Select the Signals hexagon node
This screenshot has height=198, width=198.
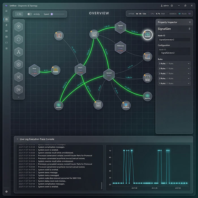(x=120, y=27)
